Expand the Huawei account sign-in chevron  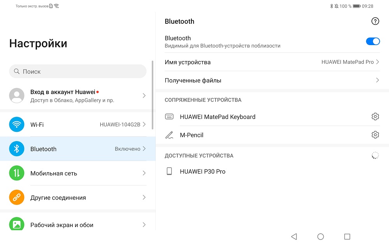(x=144, y=96)
